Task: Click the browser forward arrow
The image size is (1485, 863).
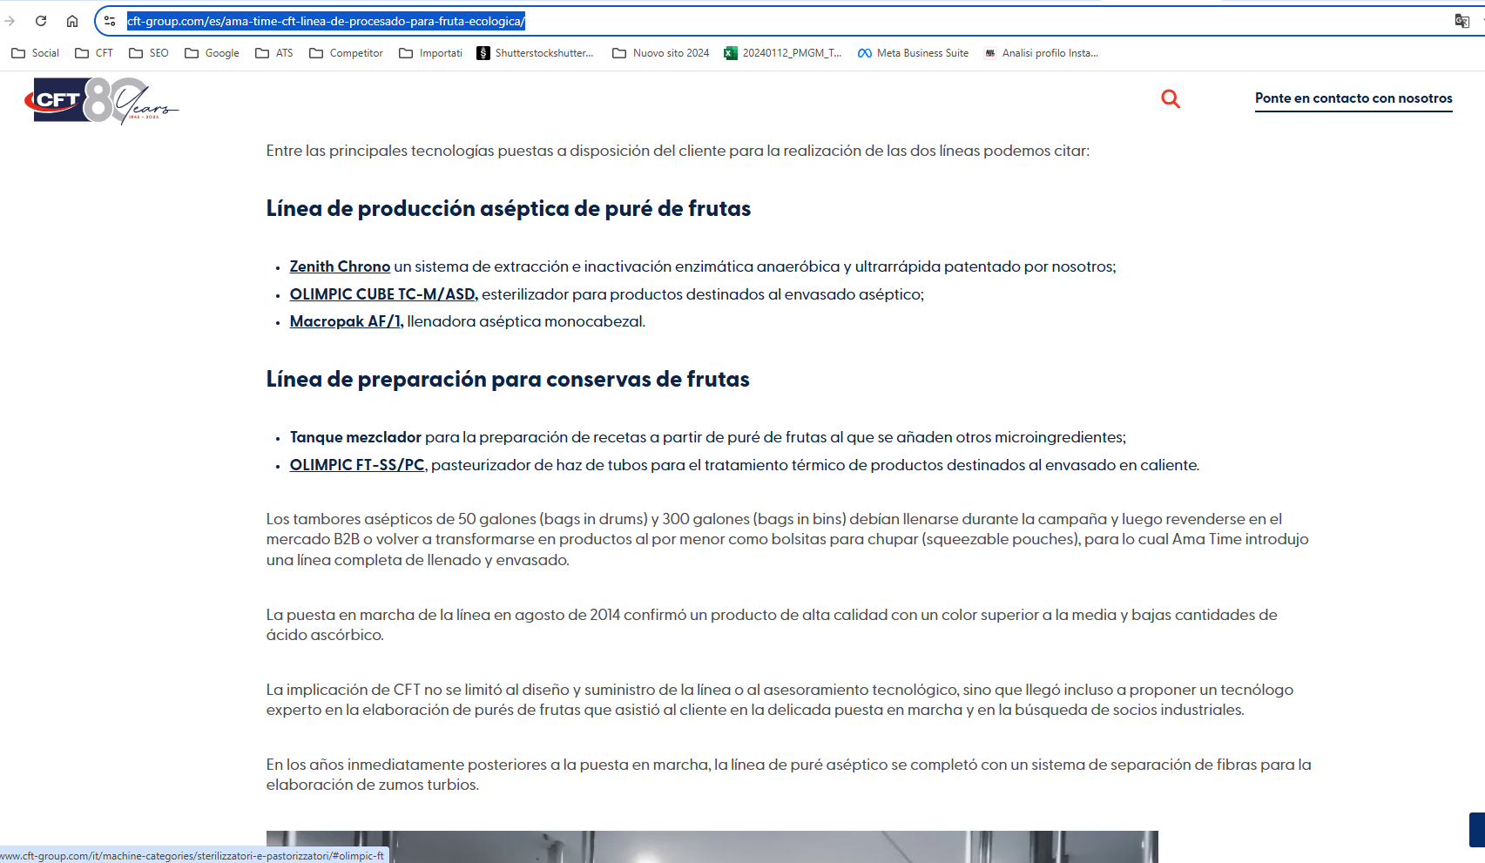Action: click(x=10, y=21)
